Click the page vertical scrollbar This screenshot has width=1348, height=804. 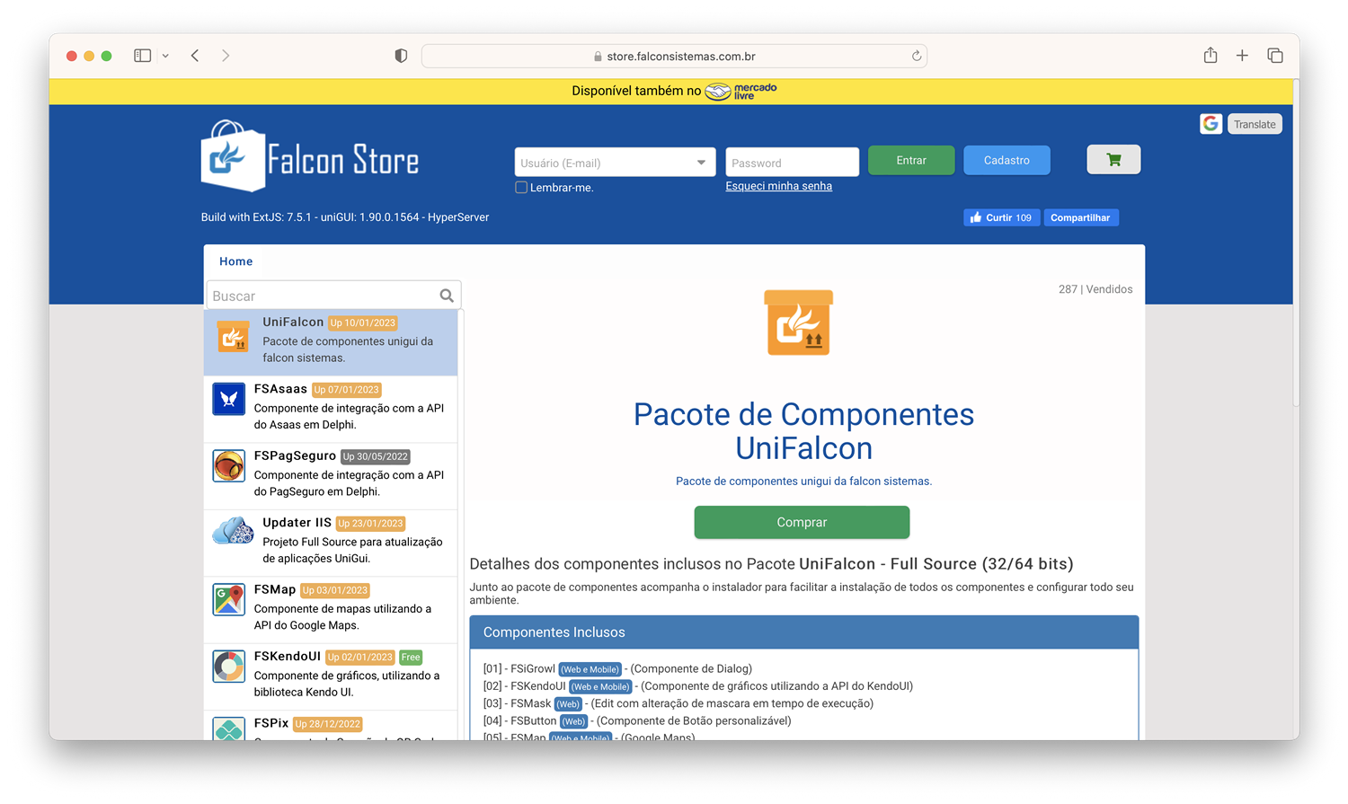pos(1296,244)
